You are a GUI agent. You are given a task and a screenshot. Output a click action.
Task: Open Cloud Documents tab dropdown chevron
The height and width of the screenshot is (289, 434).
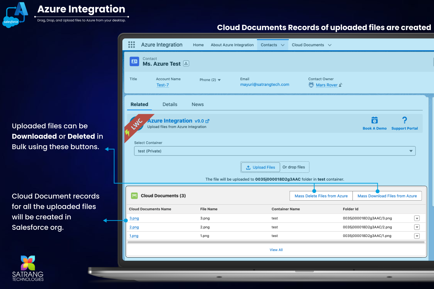(x=330, y=45)
